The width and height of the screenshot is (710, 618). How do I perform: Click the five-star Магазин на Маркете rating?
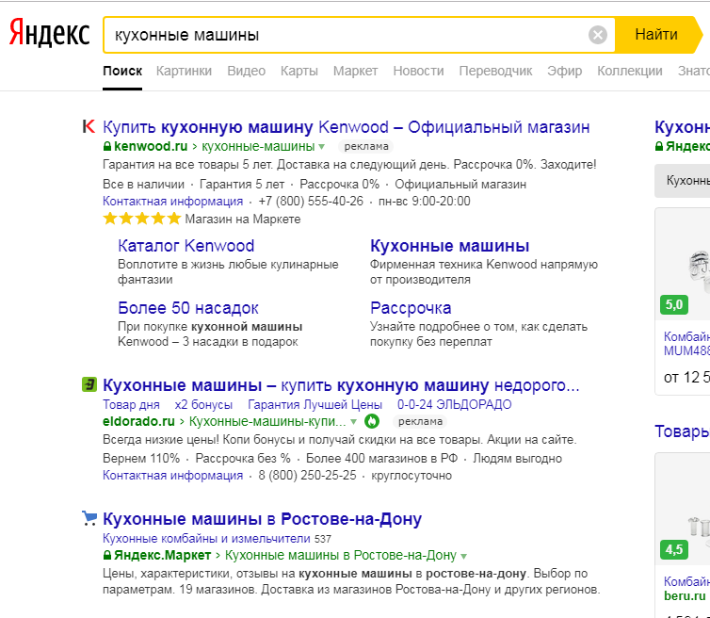(x=202, y=220)
